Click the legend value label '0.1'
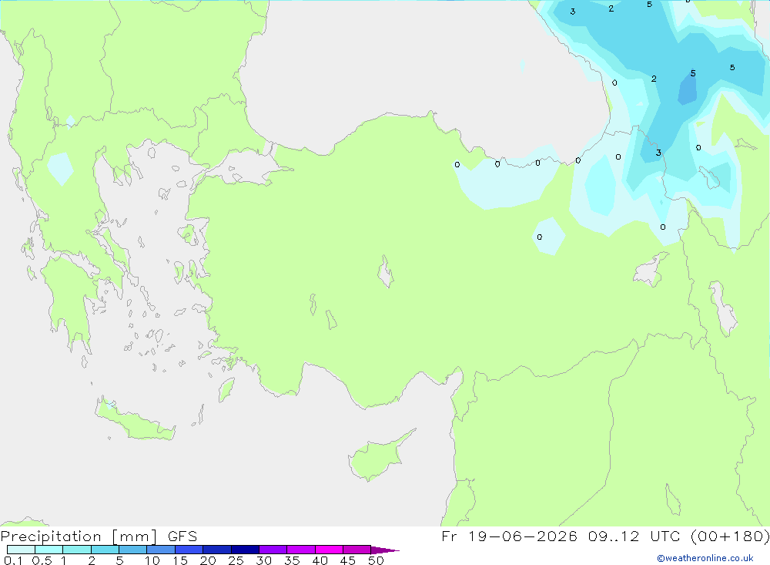The height and width of the screenshot is (565, 770). [x=13, y=560]
